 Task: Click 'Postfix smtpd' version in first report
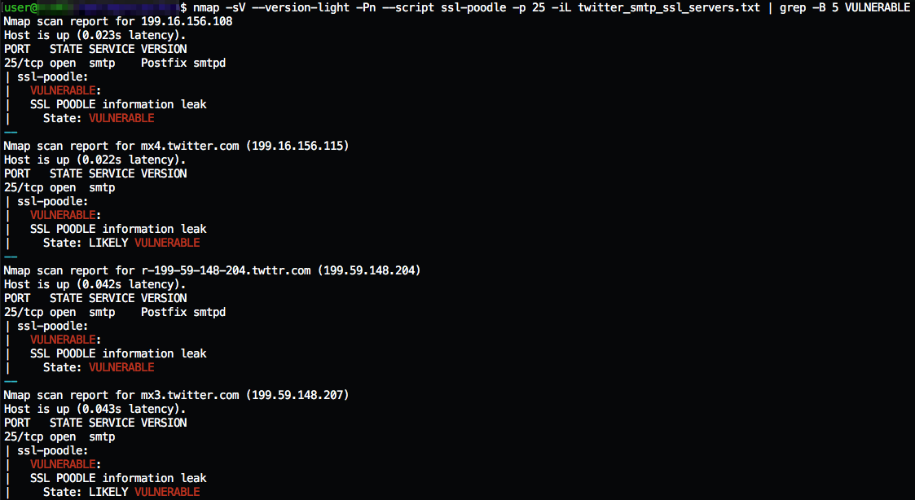tap(183, 63)
